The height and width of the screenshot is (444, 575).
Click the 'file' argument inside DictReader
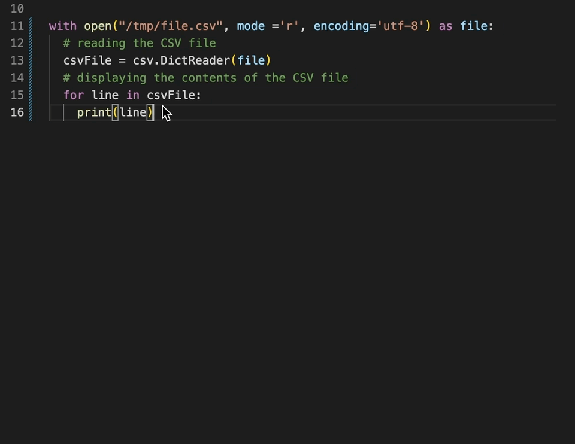[251, 60]
